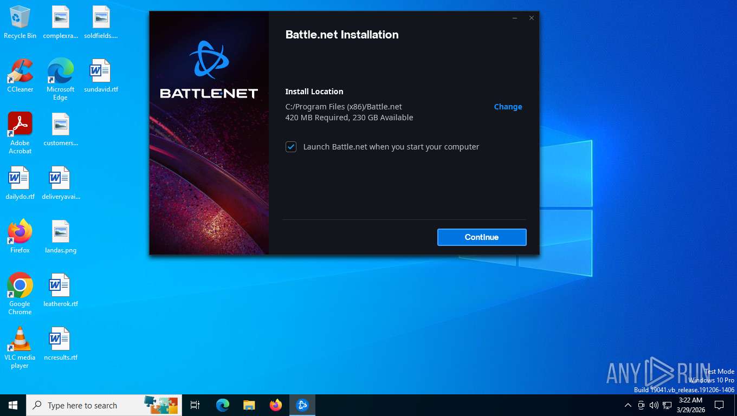Click the Type here to search box
Viewport: 737px width, 416px height.
(x=104, y=405)
